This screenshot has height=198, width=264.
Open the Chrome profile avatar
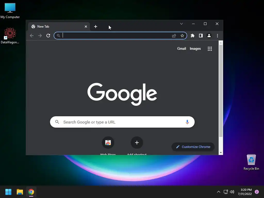[209, 36]
